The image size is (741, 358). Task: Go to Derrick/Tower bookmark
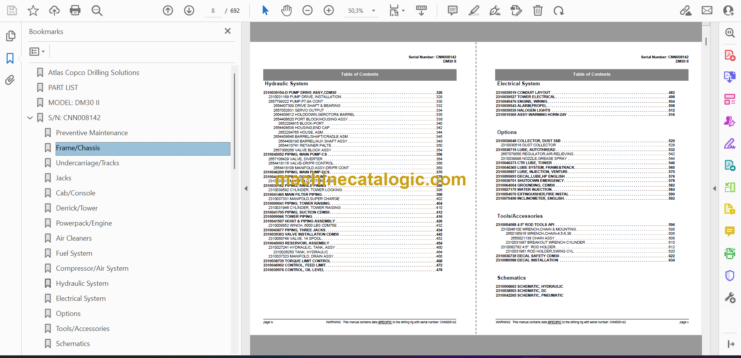tap(76, 208)
